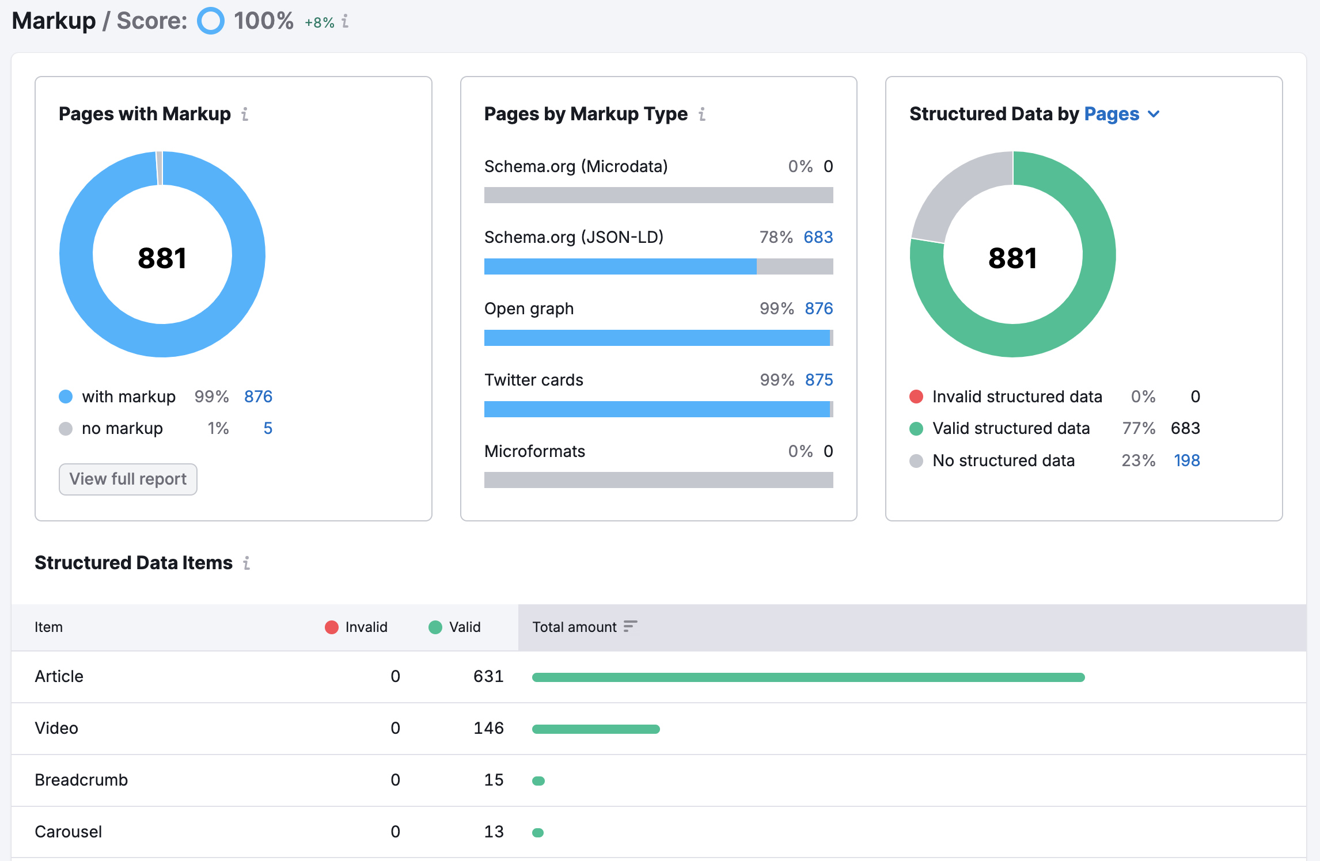Image resolution: width=1320 pixels, height=861 pixels.
Task: Open the Structured Data by Pages dropdown
Action: point(1112,115)
